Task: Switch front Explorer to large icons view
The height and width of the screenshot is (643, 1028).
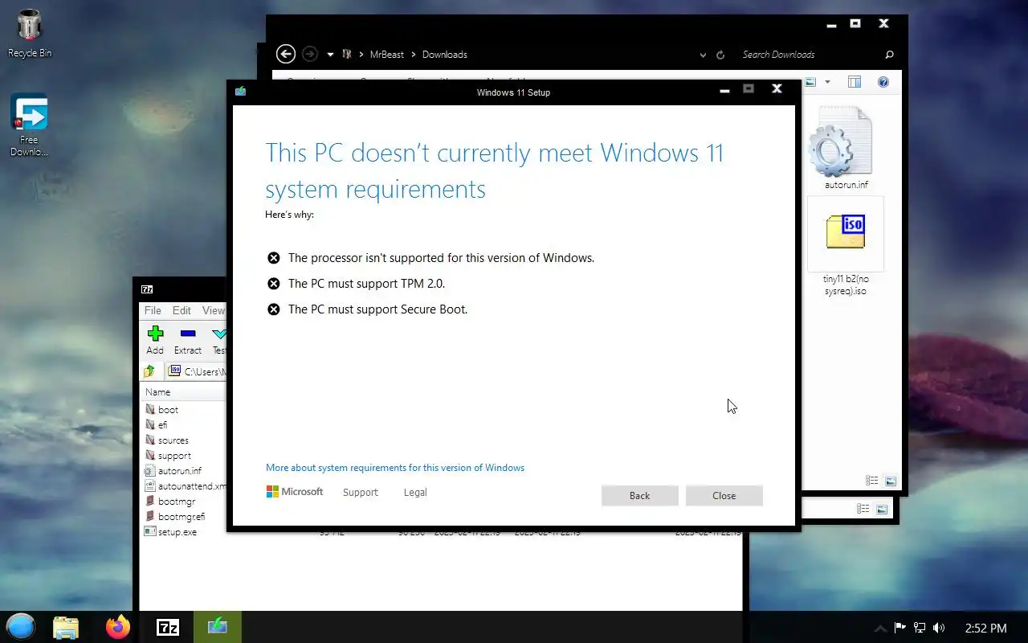Action: coord(891,481)
